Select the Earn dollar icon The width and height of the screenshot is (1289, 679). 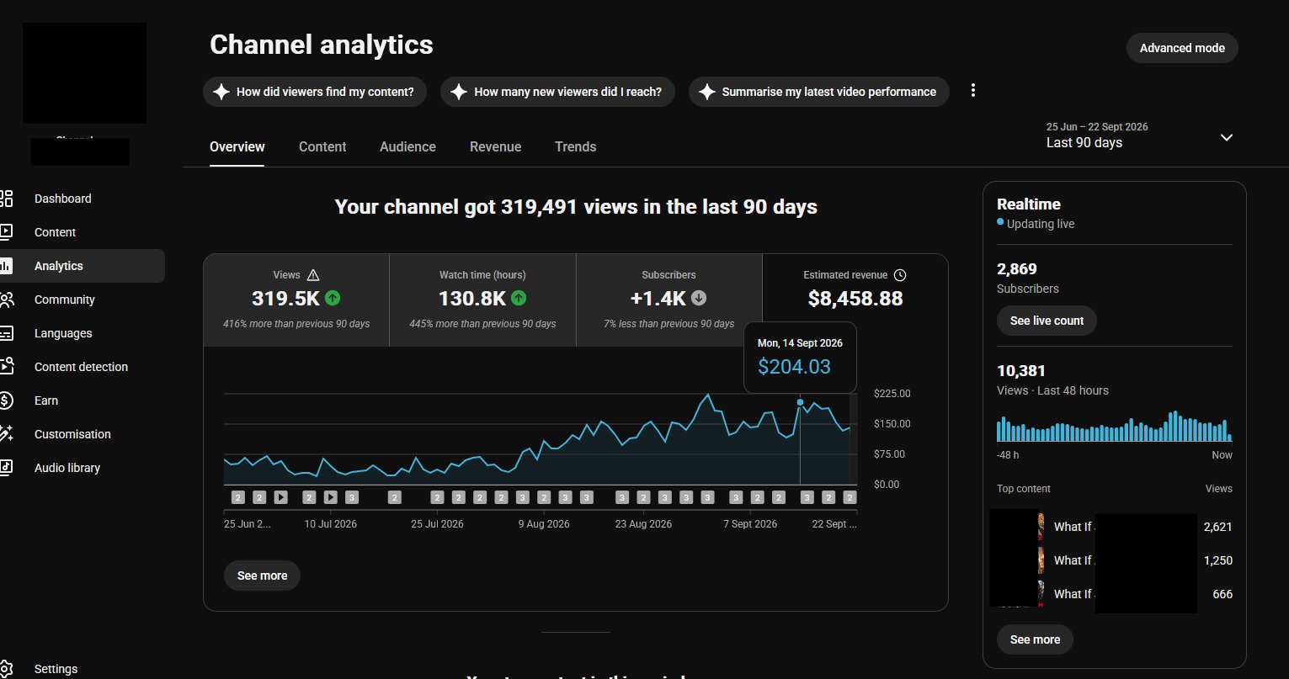point(6,401)
